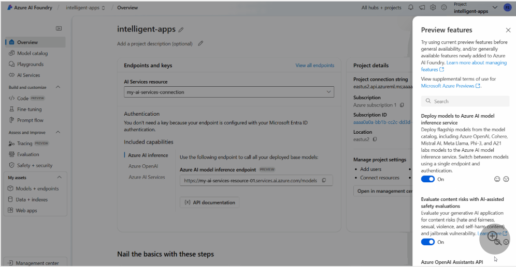Open Model catalog in sidebar
The height and width of the screenshot is (267, 516).
[x=32, y=53]
